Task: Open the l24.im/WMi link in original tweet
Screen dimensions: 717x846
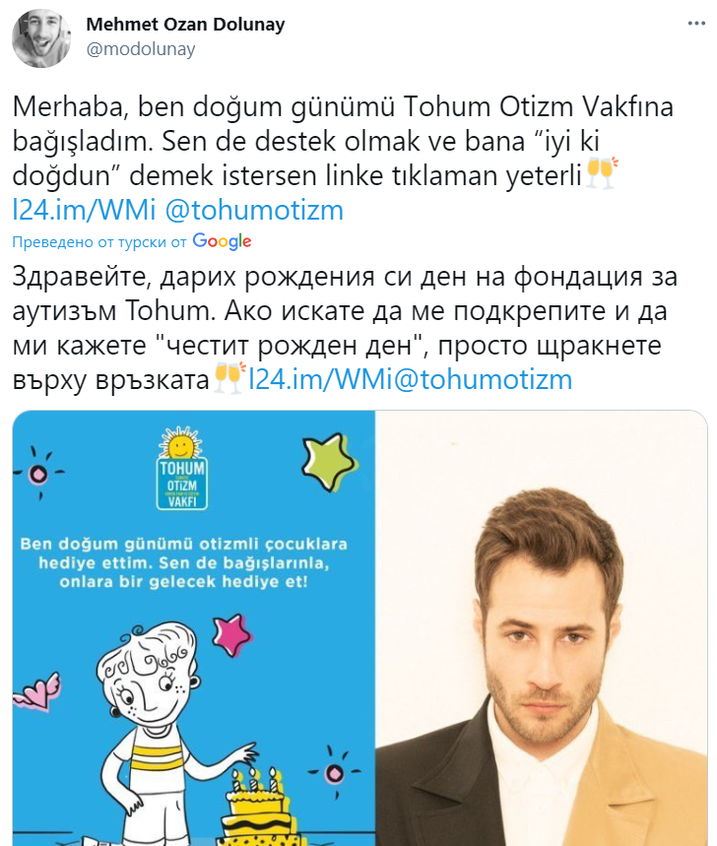Action: [84, 210]
